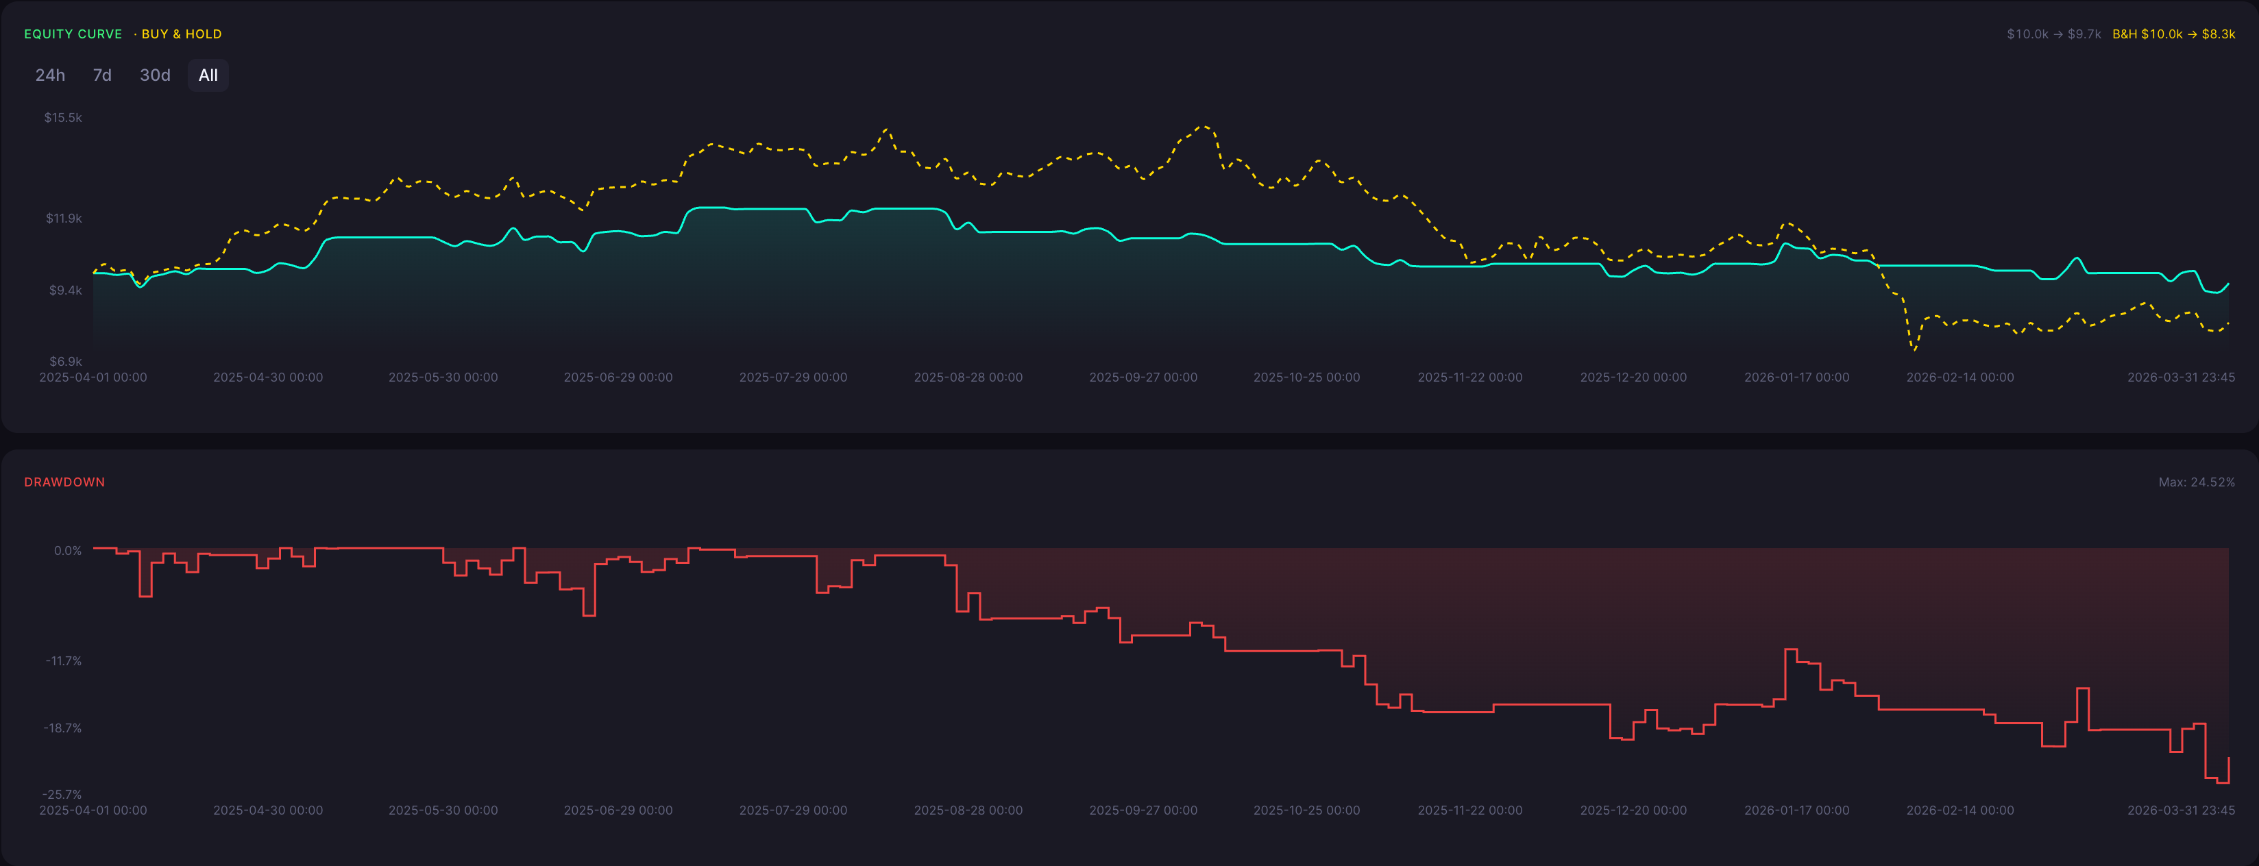
Task: Click the B&H $10.0k → $8.3k summary
Action: click(2173, 34)
